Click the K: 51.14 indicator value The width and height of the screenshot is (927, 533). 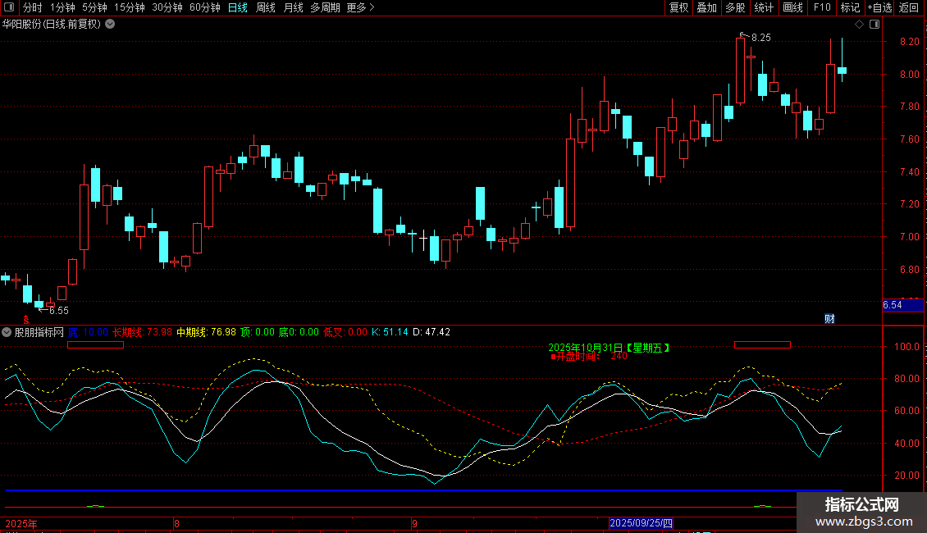[x=390, y=332]
